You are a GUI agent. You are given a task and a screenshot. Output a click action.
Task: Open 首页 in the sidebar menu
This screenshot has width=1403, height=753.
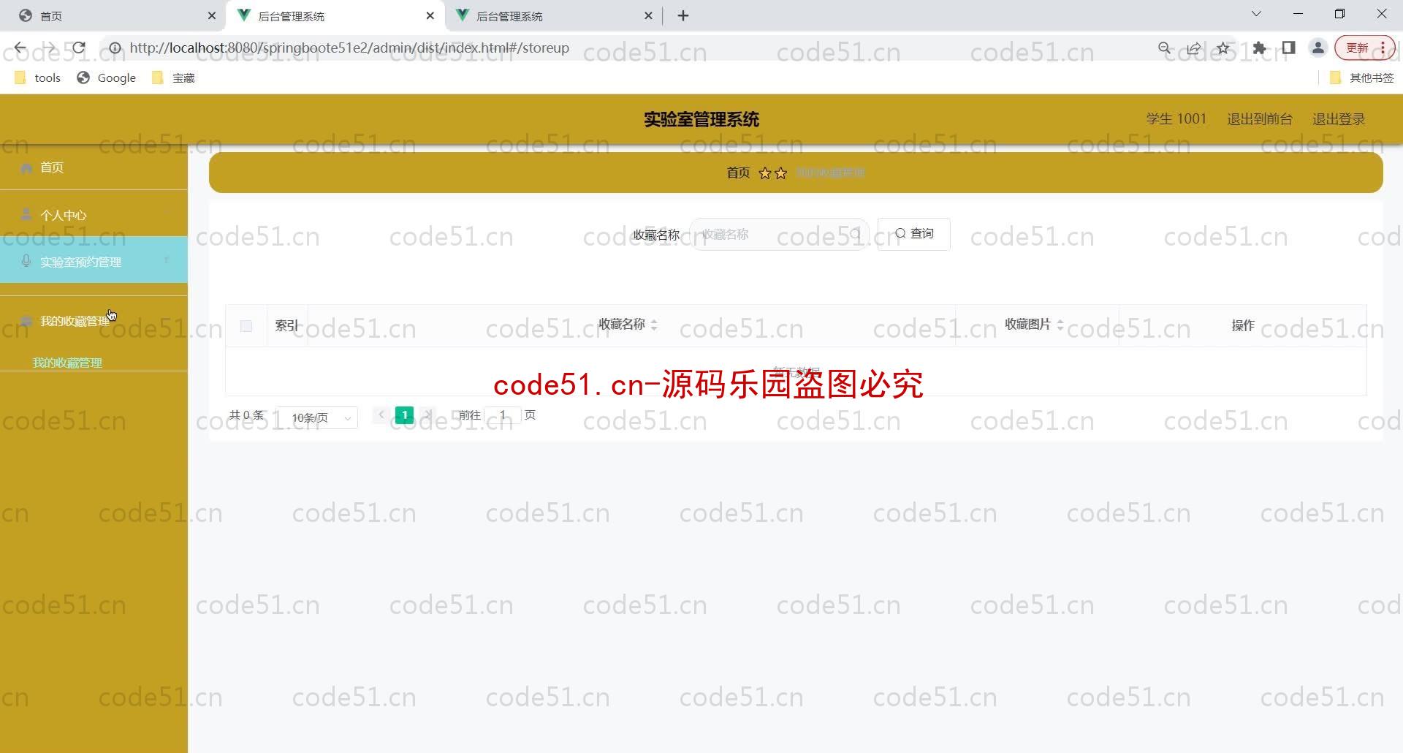tap(94, 167)
